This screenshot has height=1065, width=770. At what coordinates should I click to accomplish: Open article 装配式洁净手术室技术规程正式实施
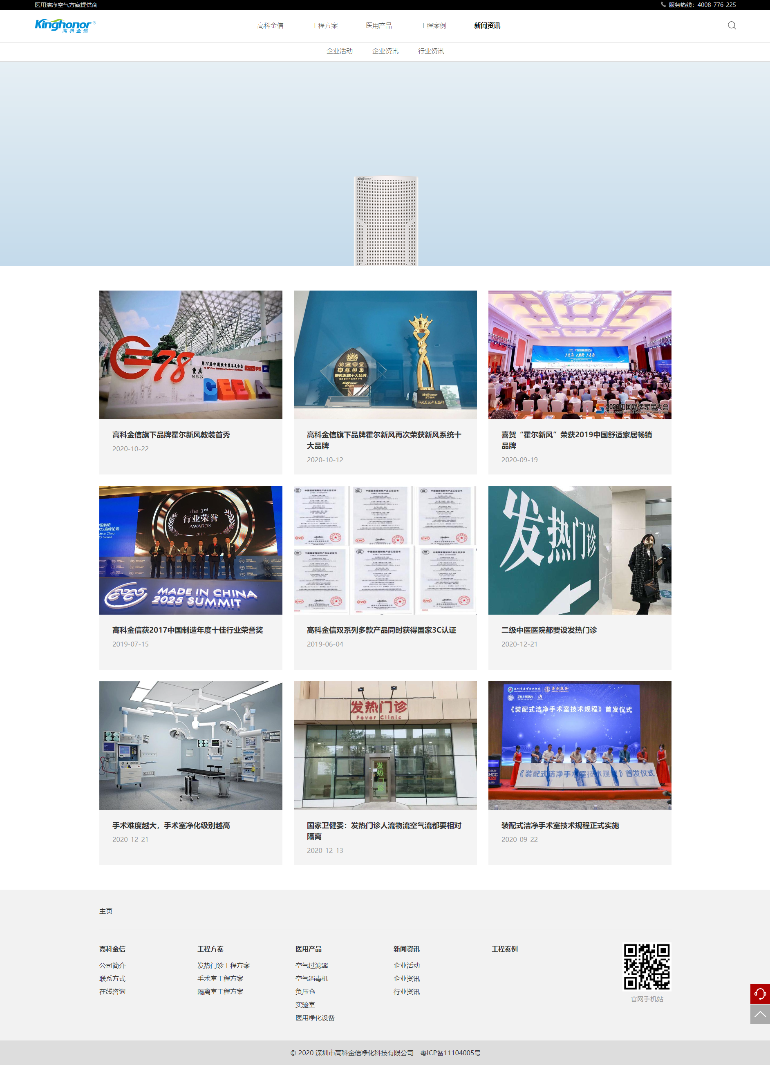(560, 826)
